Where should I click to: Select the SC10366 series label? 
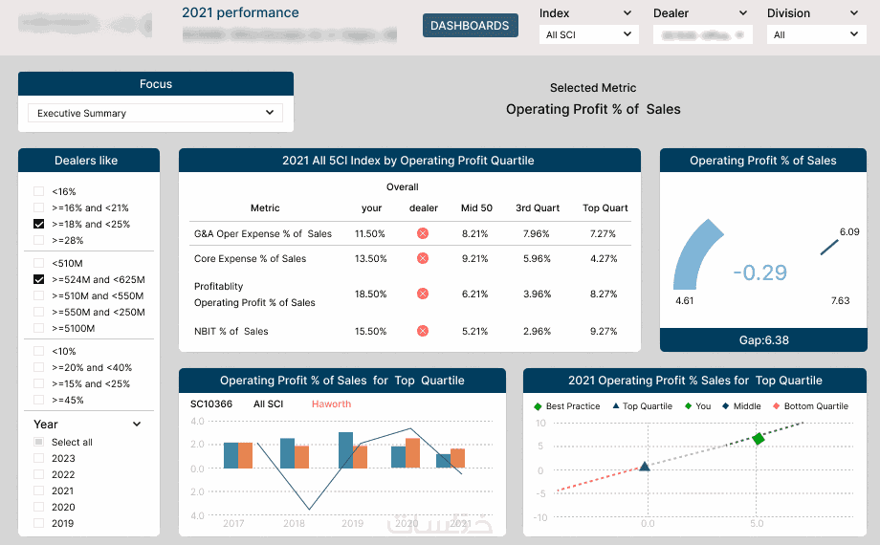click(211, 404)
